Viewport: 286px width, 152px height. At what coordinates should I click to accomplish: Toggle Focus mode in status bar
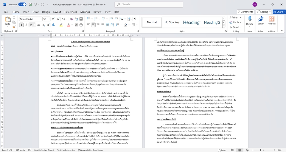[222, 150]
